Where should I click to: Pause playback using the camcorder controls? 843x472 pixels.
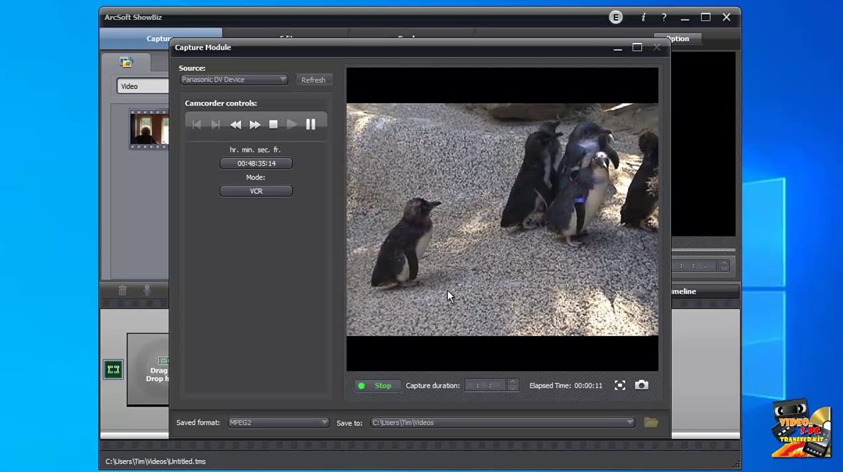(x=310, y=124)
